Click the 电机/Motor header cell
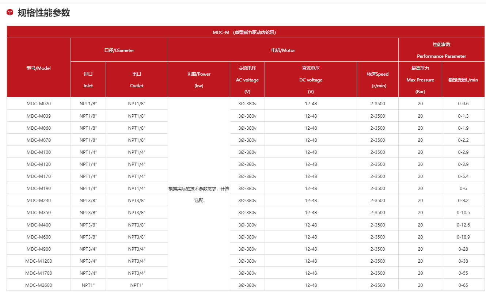The width and height of the screenshot is (486, 308). [x=283, y=50]
